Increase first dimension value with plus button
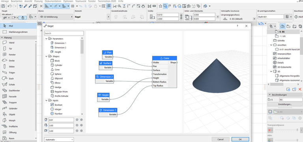This screenshot has height=142, width=303. (x=81, y=120)
